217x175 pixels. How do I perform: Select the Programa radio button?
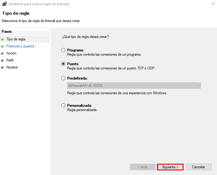[x=63, y=50]
